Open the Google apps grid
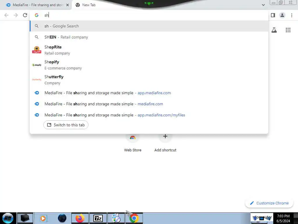 point(288,30)
